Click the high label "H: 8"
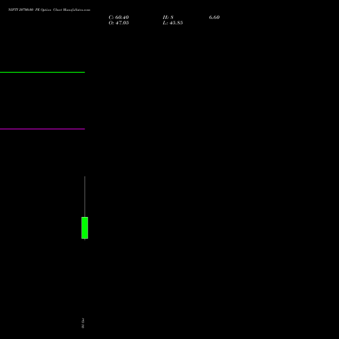Screen dimensions: 339x339 click(168, 18)
